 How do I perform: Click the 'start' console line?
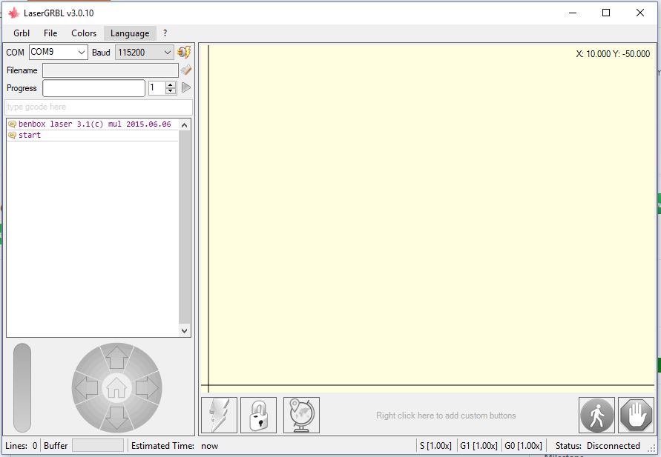click(92, 135)
